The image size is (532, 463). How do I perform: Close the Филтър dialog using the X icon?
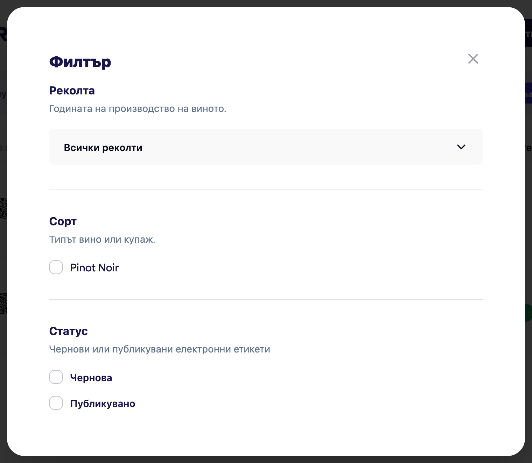(x=473, y=59)
